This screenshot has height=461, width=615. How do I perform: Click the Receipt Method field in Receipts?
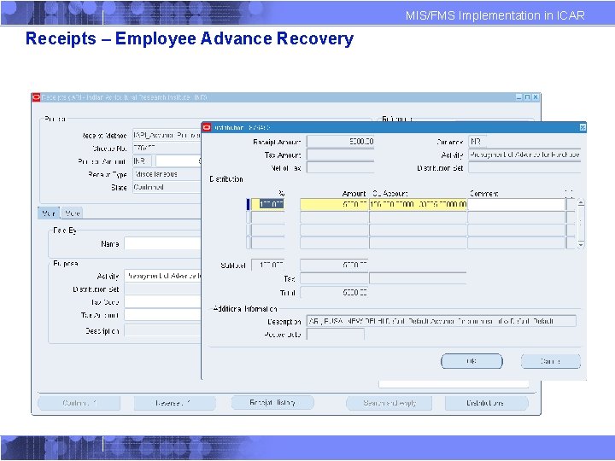click(x=167, y=135)
